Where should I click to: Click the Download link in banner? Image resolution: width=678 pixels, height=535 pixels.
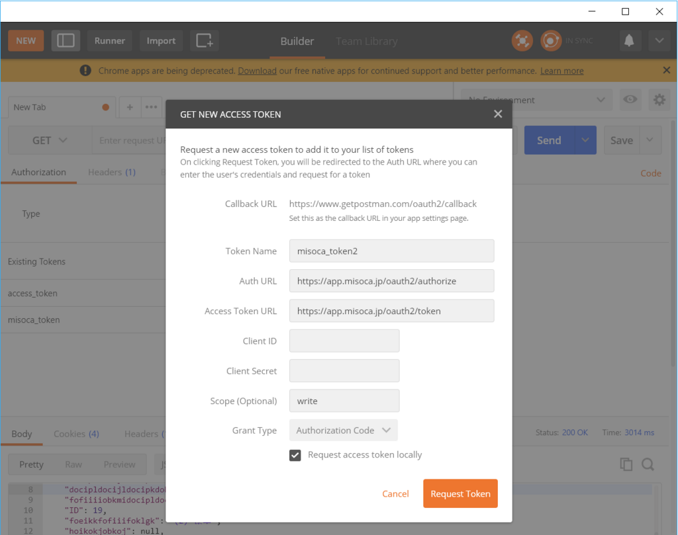(x=258, y=71)
